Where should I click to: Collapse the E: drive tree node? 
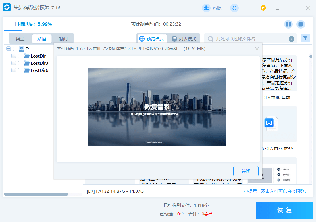click(8, 49)
